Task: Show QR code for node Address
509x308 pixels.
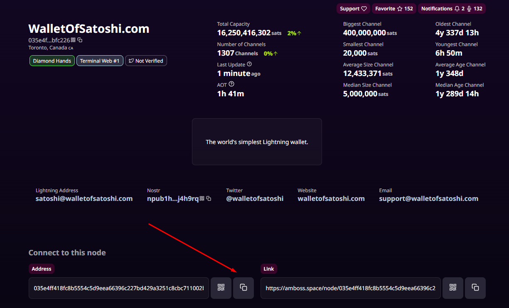Action: click(221, 288)
